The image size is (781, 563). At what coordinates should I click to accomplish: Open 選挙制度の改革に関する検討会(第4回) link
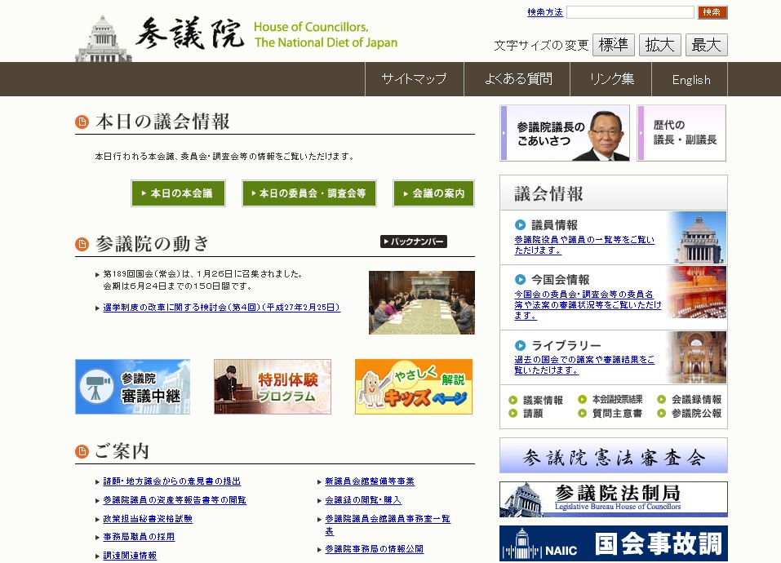(222, 307)
